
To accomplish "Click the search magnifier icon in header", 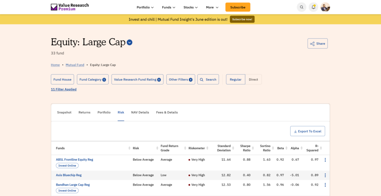I will coord(301,7).
